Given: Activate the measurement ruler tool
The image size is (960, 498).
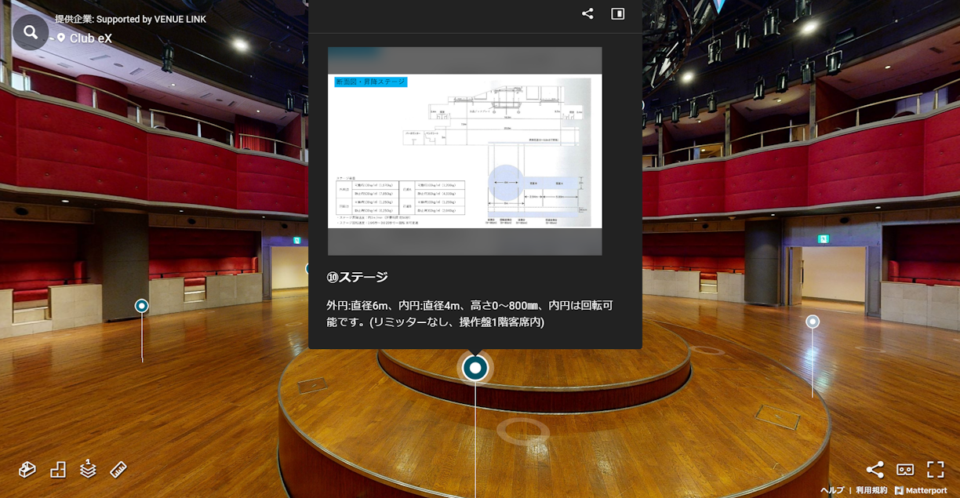Looking at the screenshot, I should (118, 469).
